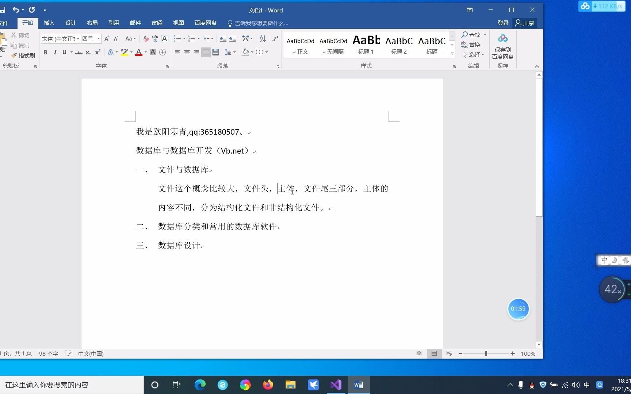Toggle italic formatting
This screenshot has width=631, height=394.
(x=55, y=52)
